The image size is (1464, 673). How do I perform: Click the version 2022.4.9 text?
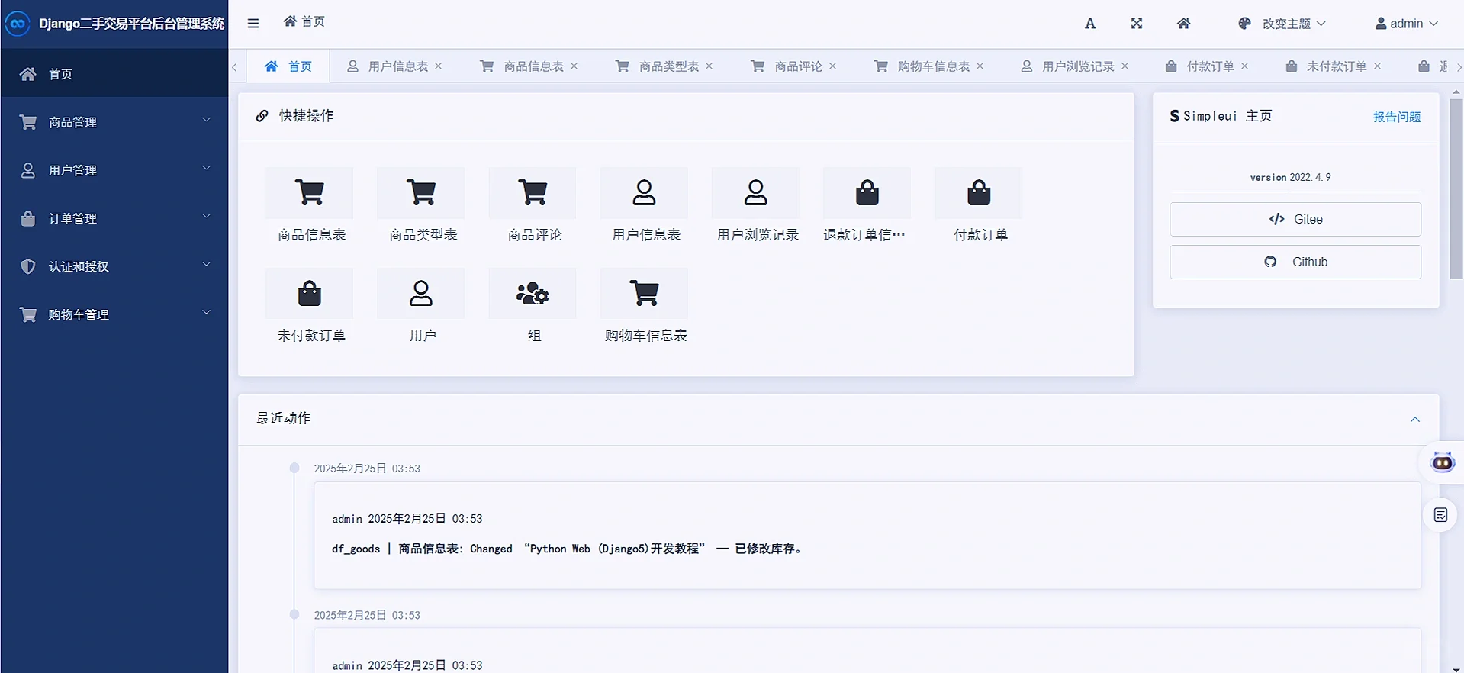tap(1290, 177)
